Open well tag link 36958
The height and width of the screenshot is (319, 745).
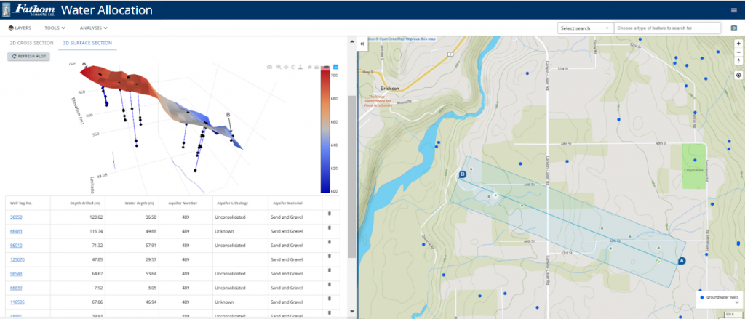coord(16,217)
